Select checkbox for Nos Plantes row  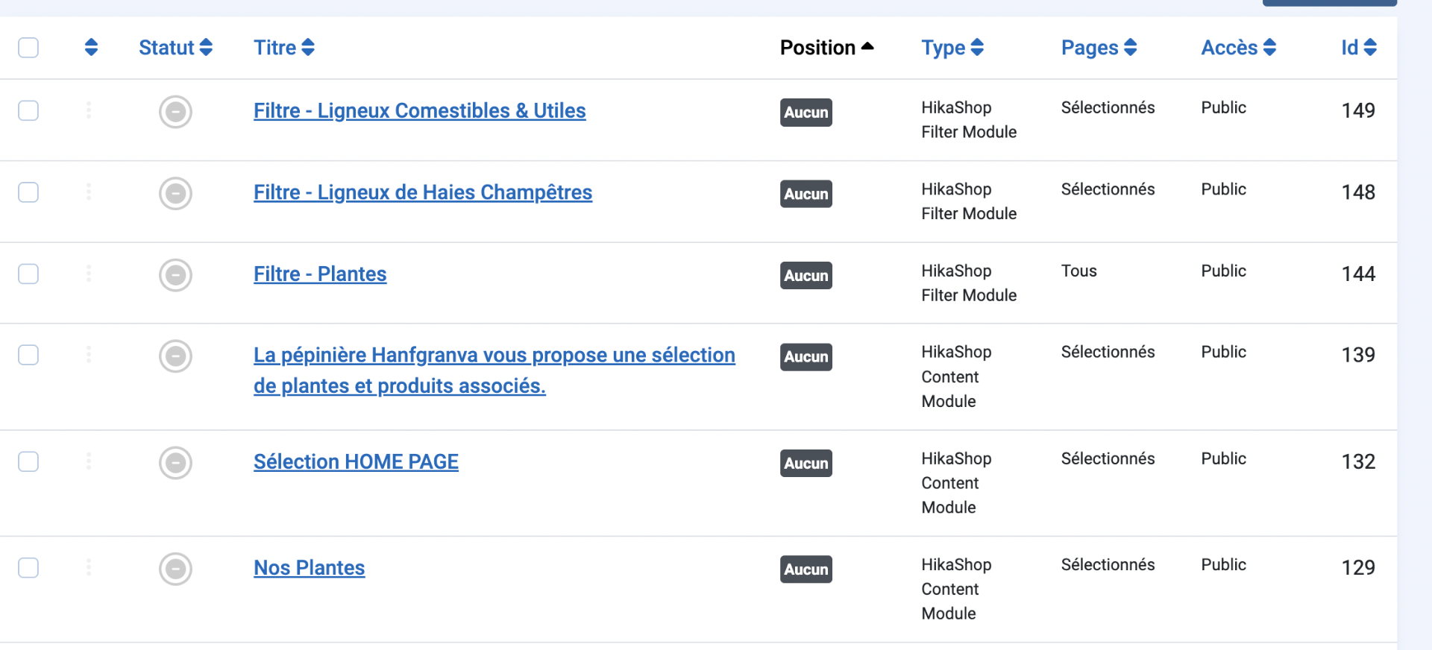point(28,568)
